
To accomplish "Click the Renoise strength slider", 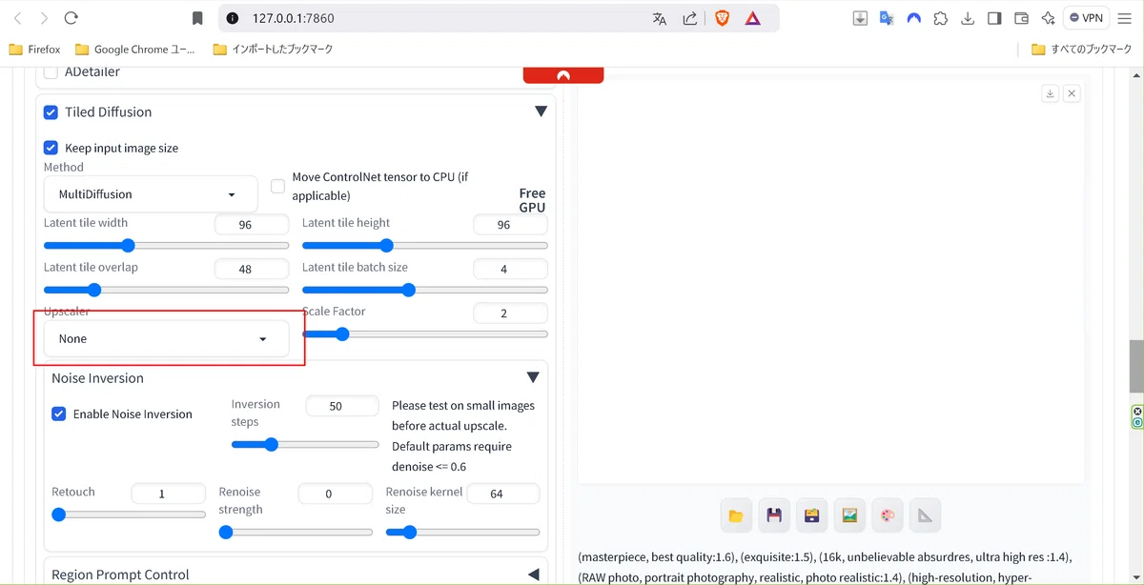I will coord(296,532).
